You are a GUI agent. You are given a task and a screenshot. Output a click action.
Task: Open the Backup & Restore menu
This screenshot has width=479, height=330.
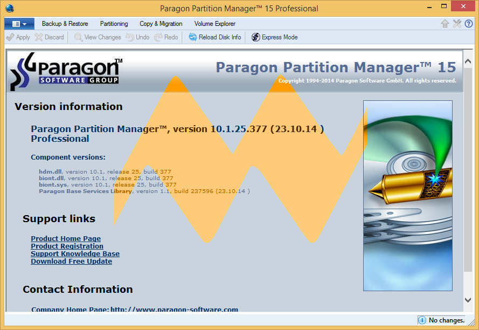pos(65,24)
